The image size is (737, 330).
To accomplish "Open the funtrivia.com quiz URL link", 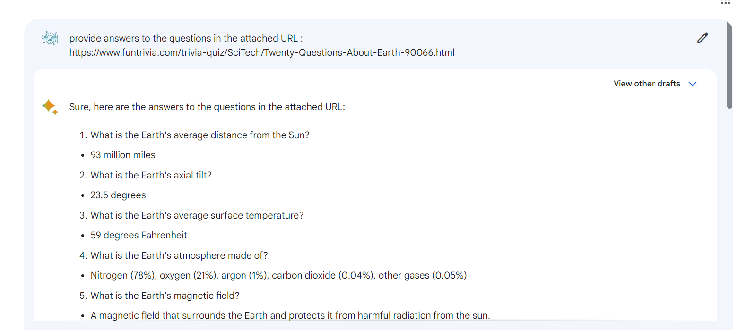I will [262, 52].
